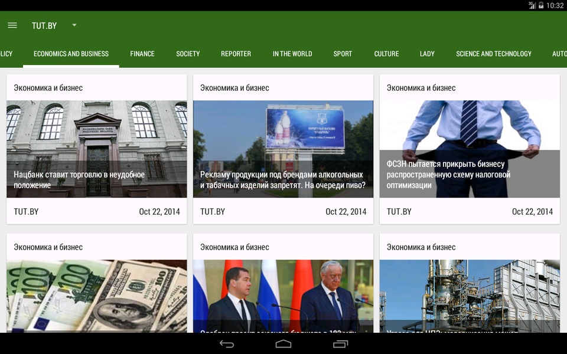
Task: Click the Oct 22, 2014 date on National Bank card
Action: (x=159, y=212)
